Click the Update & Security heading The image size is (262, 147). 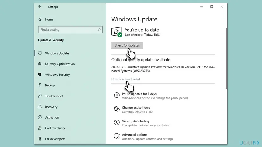click(51, 40)
